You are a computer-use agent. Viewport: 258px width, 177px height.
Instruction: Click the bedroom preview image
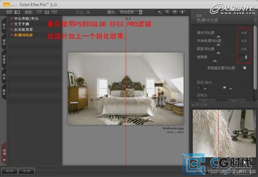(126, 89)
